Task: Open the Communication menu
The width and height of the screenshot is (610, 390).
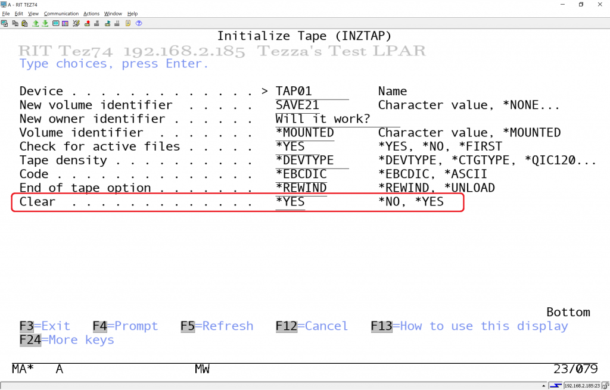Action: [x=61, y=14]
